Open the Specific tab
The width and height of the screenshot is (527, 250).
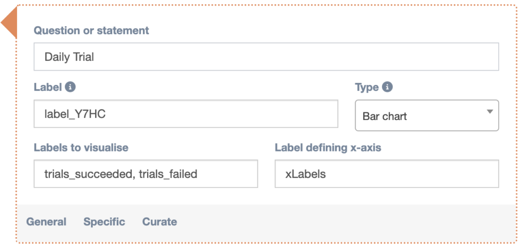pyautogui.click(x=104, y=222)
